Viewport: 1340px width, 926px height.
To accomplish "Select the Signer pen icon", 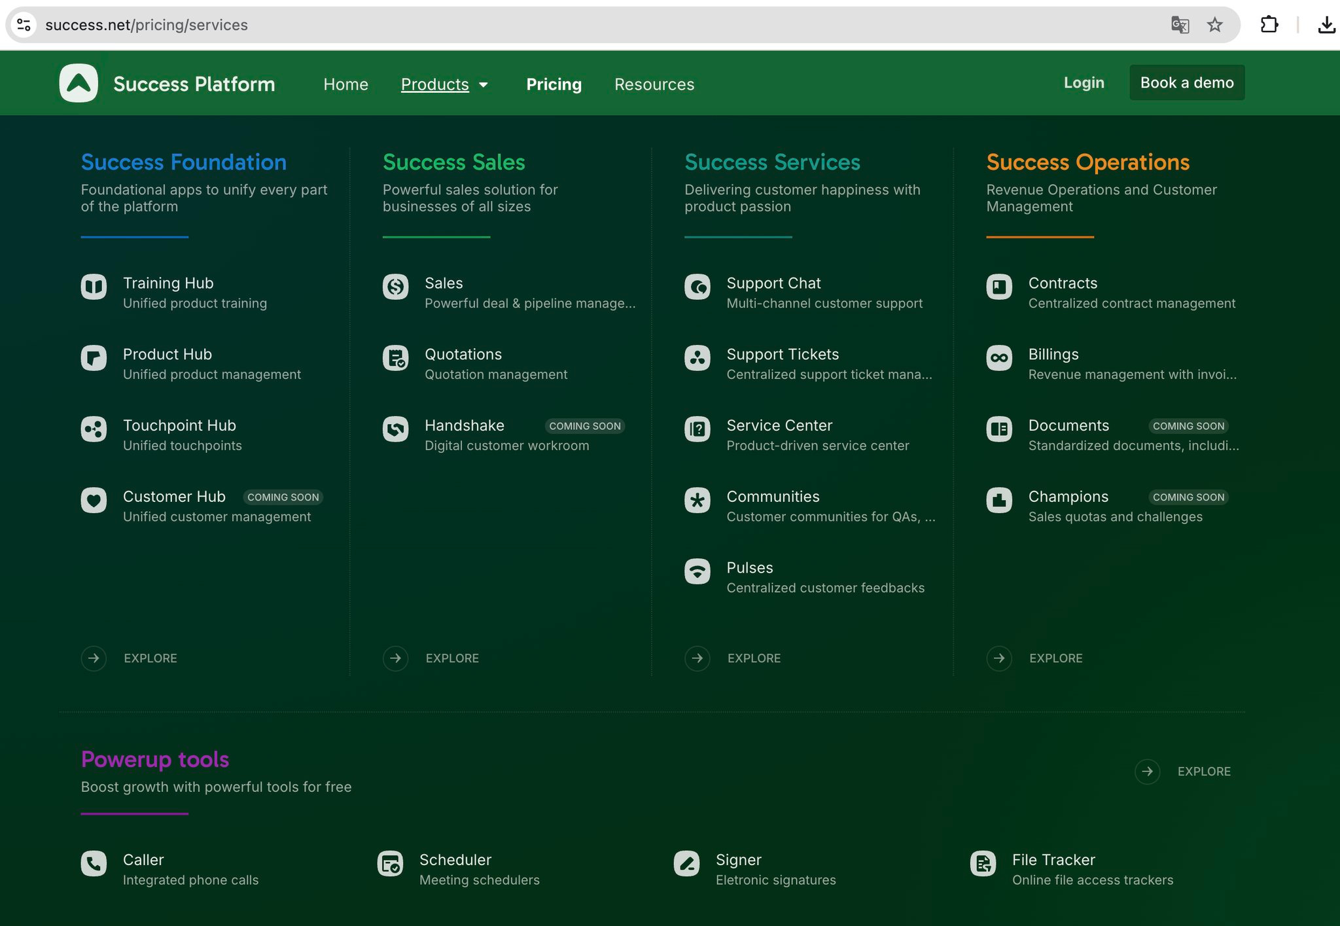I will (686, 863).
